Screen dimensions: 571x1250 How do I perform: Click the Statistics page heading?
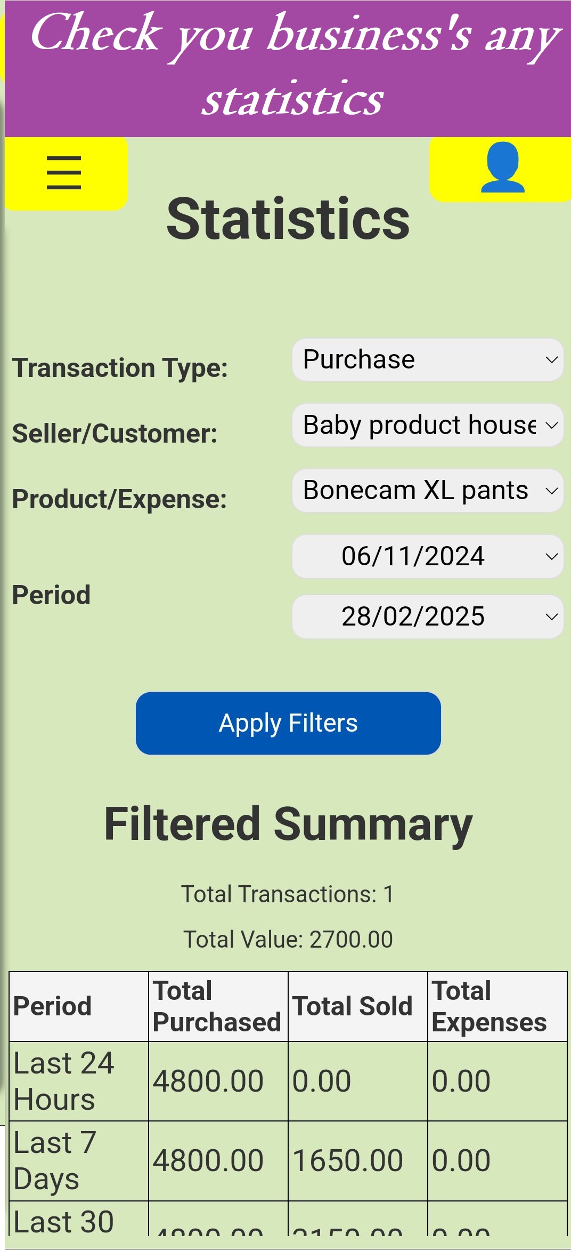pyautogui.click(x=288, y=219)
